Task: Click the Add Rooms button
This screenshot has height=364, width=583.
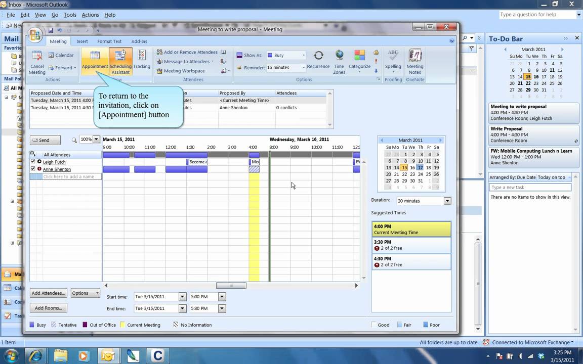Action: coord(49,308)
